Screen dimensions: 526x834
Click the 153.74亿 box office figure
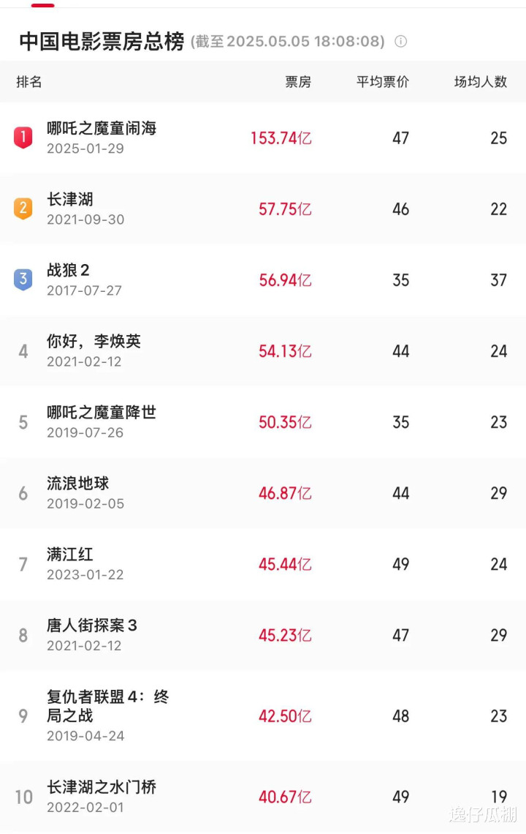(281, 138)
